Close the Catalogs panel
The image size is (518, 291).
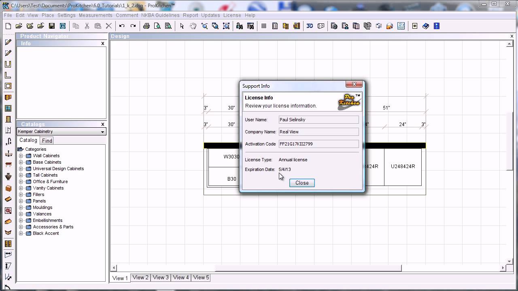(103, 124)
